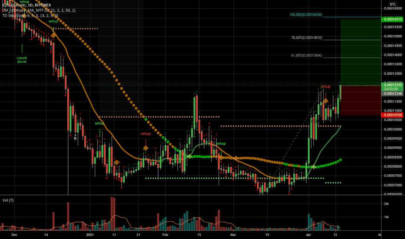Click the 0.00013000 price axis tick
The height and width of the screenshot is (239, 405).
pyautogui.click(x=393, y=73)
